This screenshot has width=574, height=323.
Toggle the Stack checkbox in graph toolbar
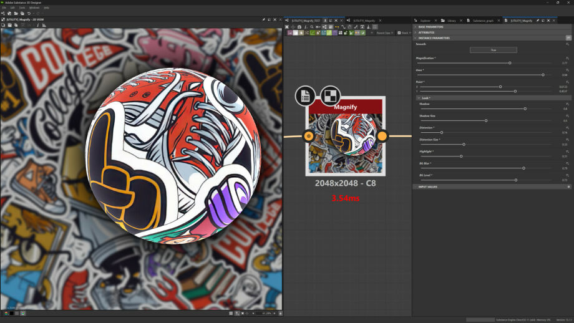399,33
